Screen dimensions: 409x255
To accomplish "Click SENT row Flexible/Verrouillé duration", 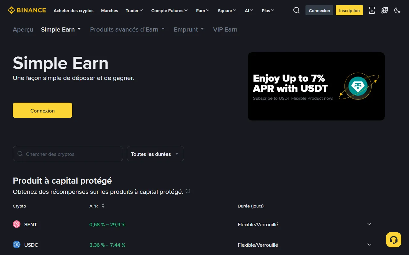I will pyautogui.click(x=258, y=224).
